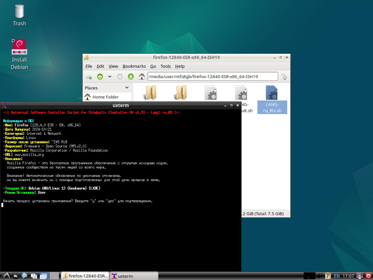The width and height of the screenshot is (373, 280).
Task: Select the first folder icon in the file list
Action: coord(150,93)
